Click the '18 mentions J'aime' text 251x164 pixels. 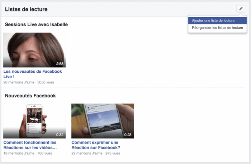[19, 153]
